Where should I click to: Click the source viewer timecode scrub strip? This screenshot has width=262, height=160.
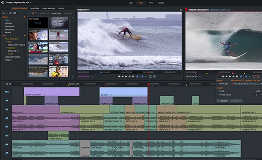(x=130, y=73)
